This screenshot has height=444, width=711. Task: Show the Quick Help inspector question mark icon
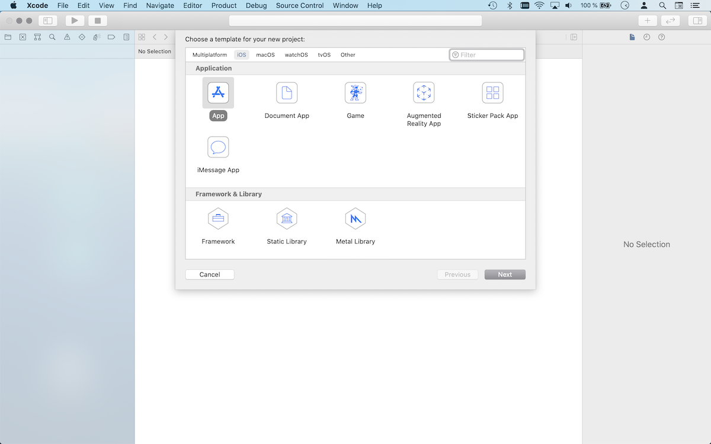[x=662, y=37]
